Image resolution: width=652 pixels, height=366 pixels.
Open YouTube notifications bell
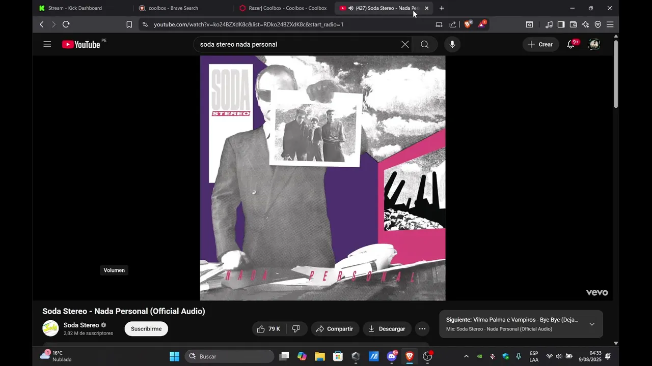pyautogui.click(x=570, y=44)
